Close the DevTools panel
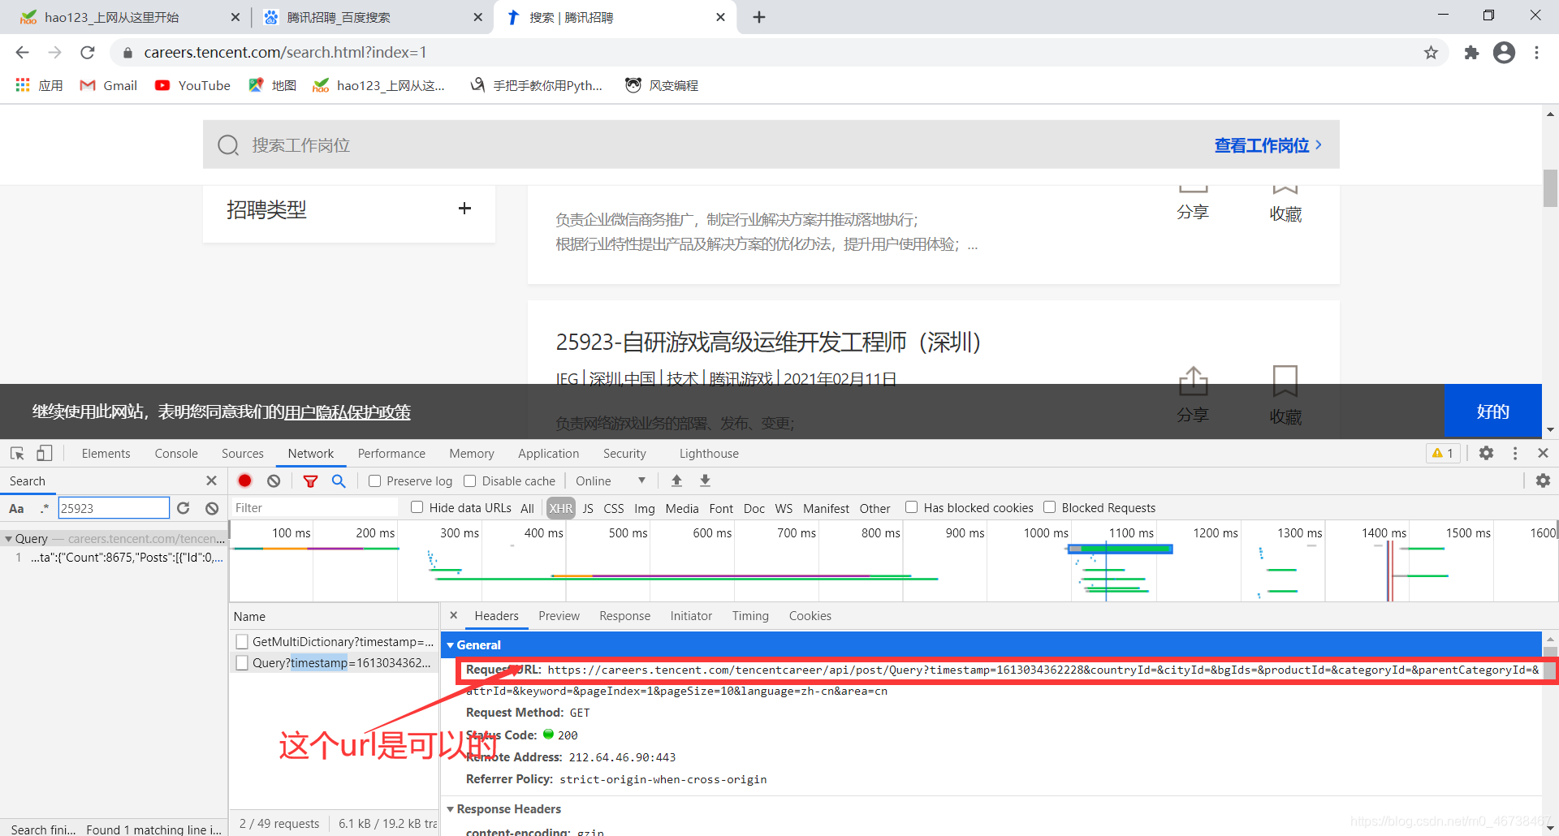Image resolution: width=1559 pixels, height=836 pixels. (x=1543, y=453)
